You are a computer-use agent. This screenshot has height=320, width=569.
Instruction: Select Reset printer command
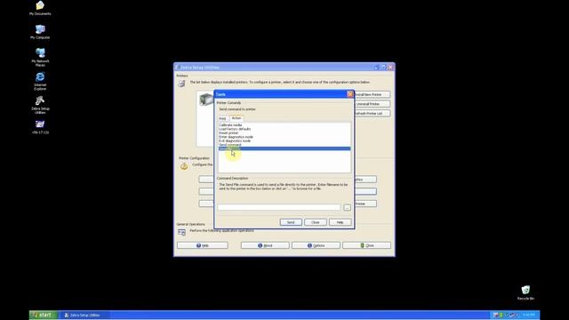click(x=228, y=133)
